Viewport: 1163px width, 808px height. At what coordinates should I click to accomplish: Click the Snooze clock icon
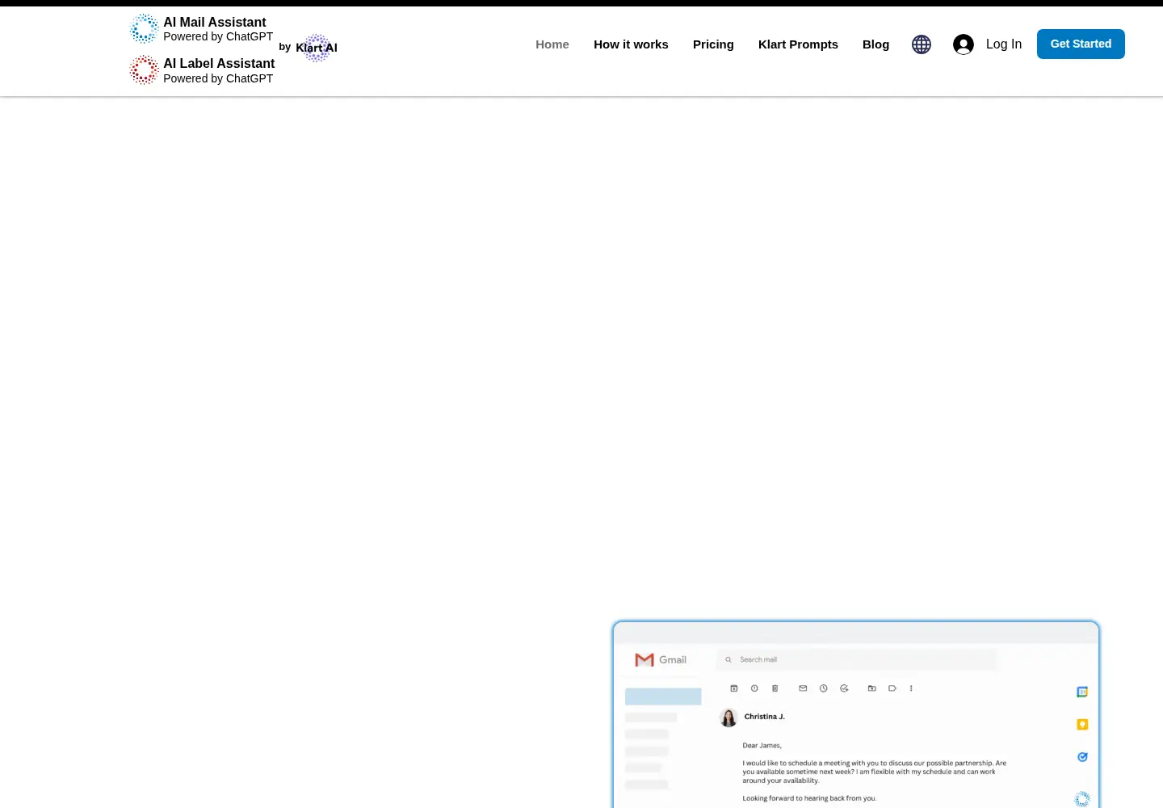[x=824, y=688]
